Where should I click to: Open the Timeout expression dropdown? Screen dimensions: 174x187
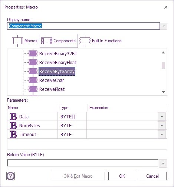[x=162, y=134]
